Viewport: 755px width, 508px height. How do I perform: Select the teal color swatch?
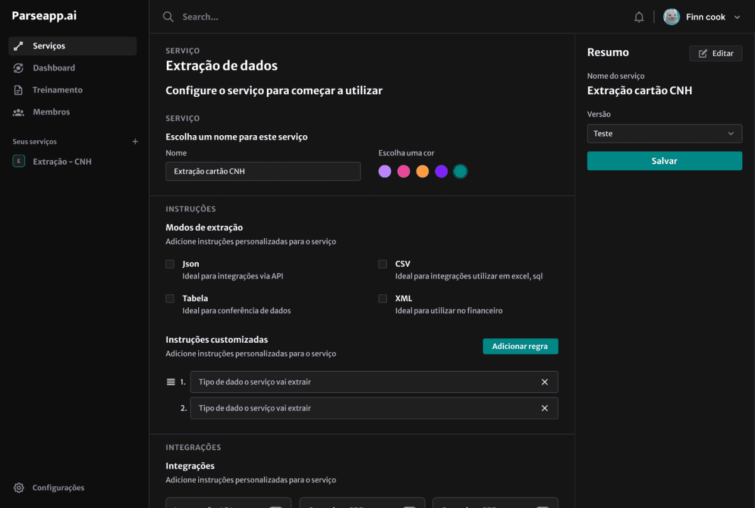pyautogui.click(x=460, y=171)
